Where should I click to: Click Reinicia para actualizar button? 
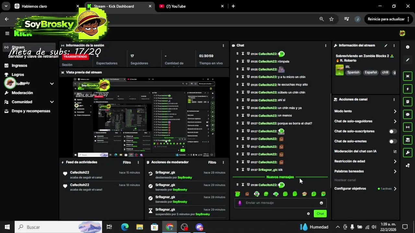pos(388,19)
